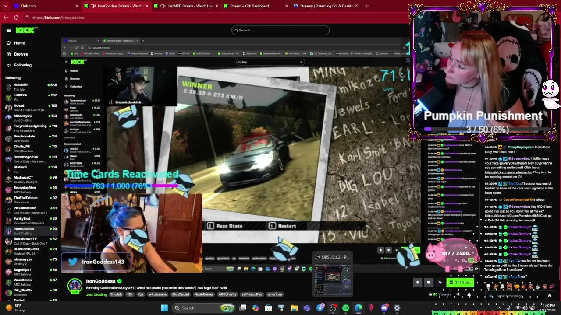Click the Windows taskbar Search box
Screen dimensions: 561x315
click(x=204, y=308)
